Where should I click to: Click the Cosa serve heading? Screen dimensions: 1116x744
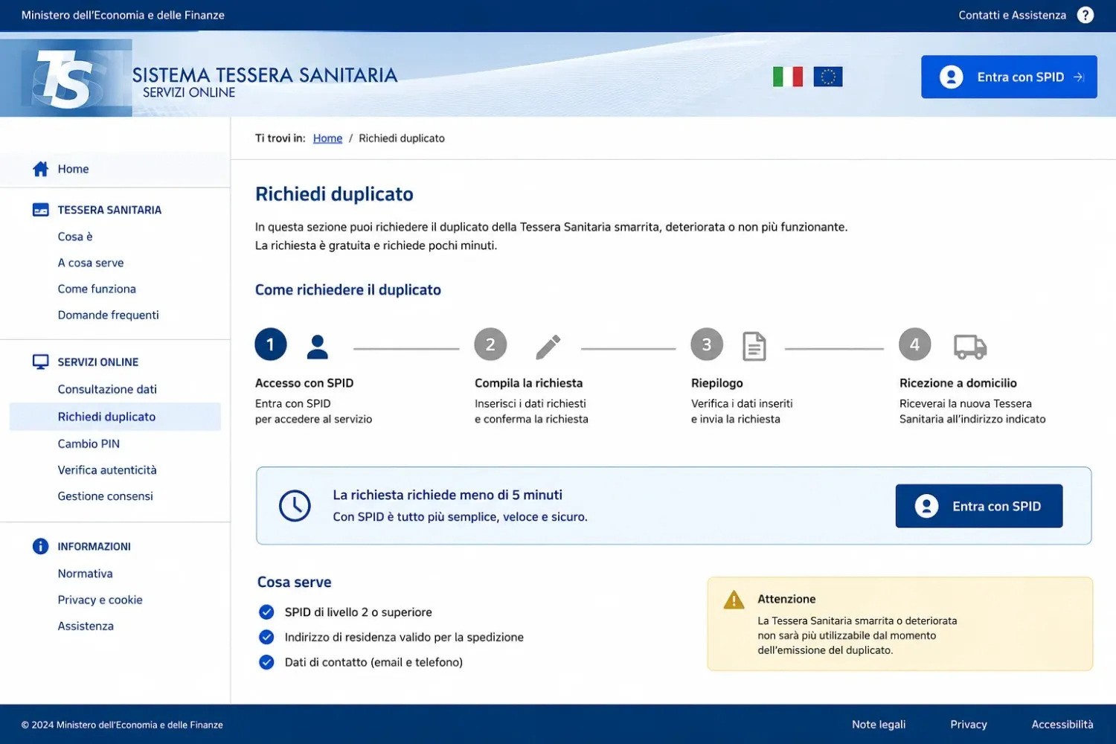pyautogui.click(x=295, y=583)
